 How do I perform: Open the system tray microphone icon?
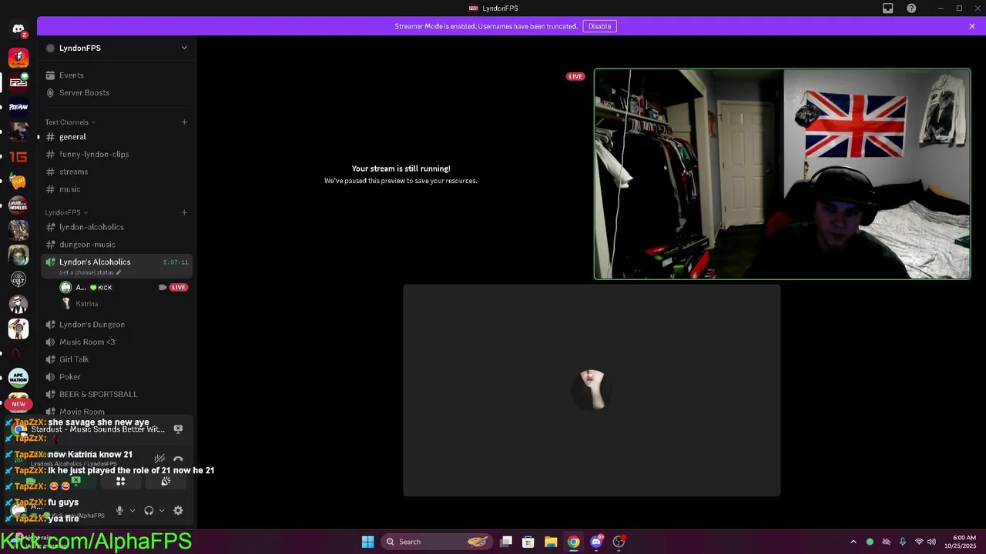[902, 542]
